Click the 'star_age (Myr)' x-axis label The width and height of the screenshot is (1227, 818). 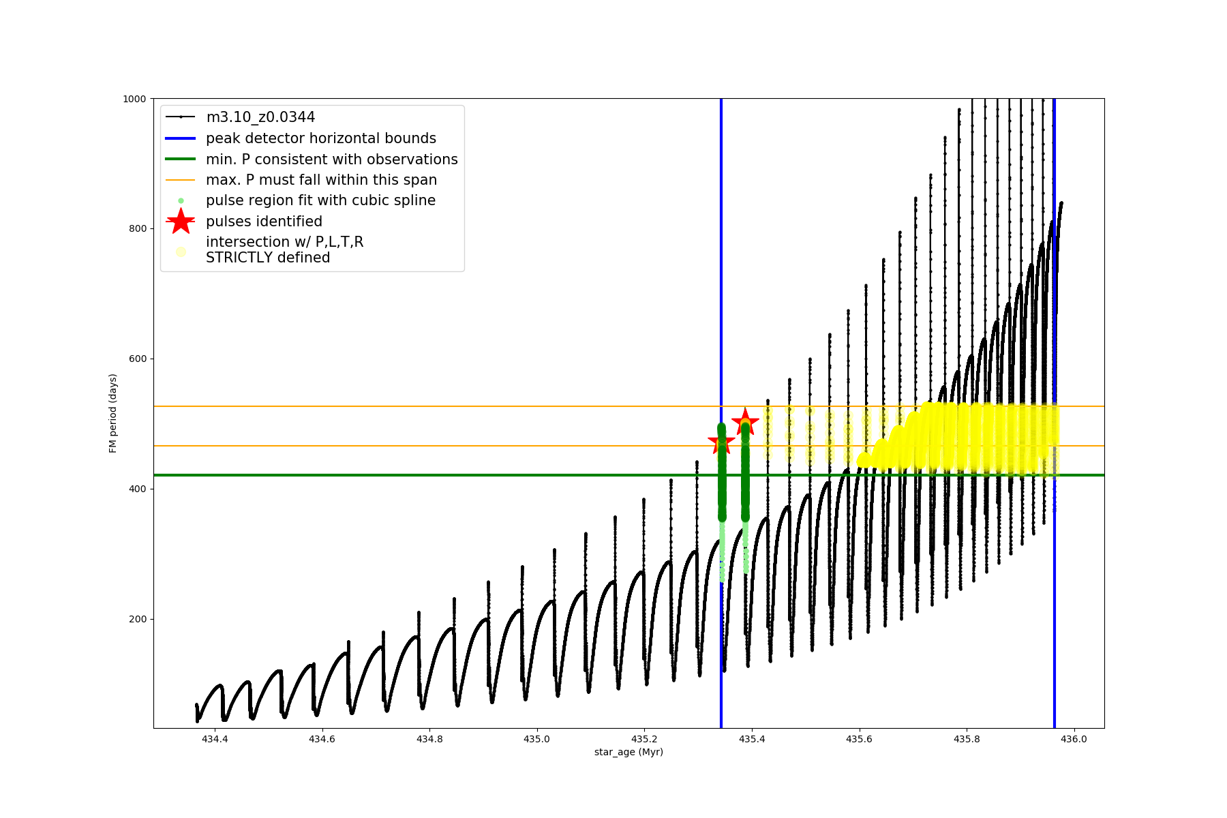click(x=628, y=752)
